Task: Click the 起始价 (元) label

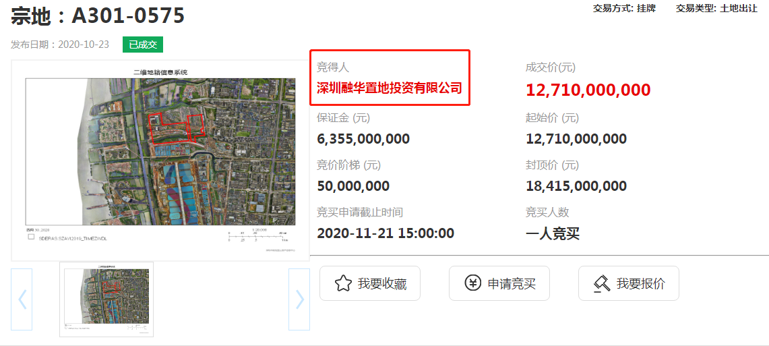Action: pyautogui.click(x=552, y=118)
